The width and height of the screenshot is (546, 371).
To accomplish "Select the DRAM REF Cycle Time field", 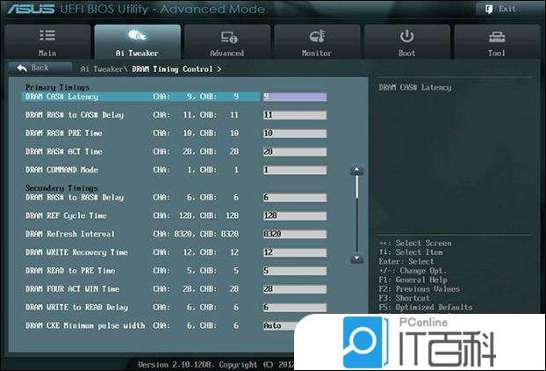I will (x=295, y=216).
